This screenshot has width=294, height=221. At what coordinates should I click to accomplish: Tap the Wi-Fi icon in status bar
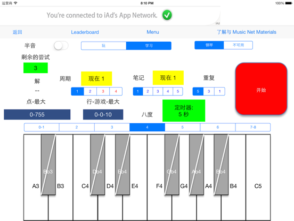tap(15, 3)
